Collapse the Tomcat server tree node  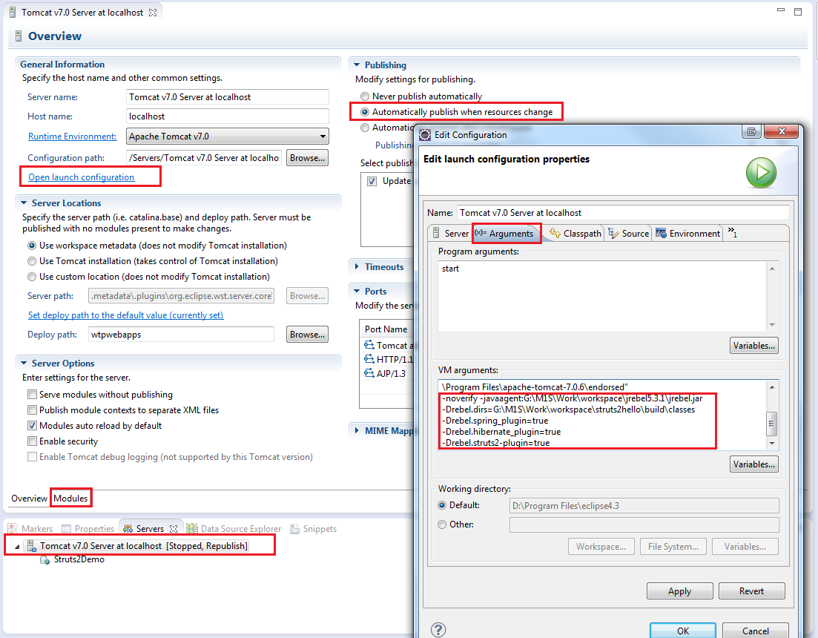[17, 547]
